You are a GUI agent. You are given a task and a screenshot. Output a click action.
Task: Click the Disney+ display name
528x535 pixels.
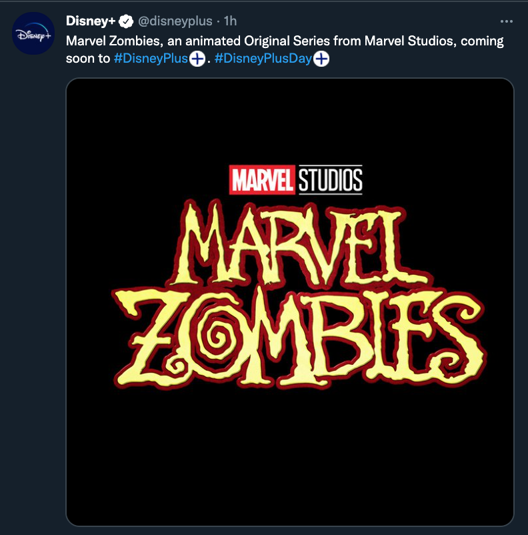click(x=91, y=22)
